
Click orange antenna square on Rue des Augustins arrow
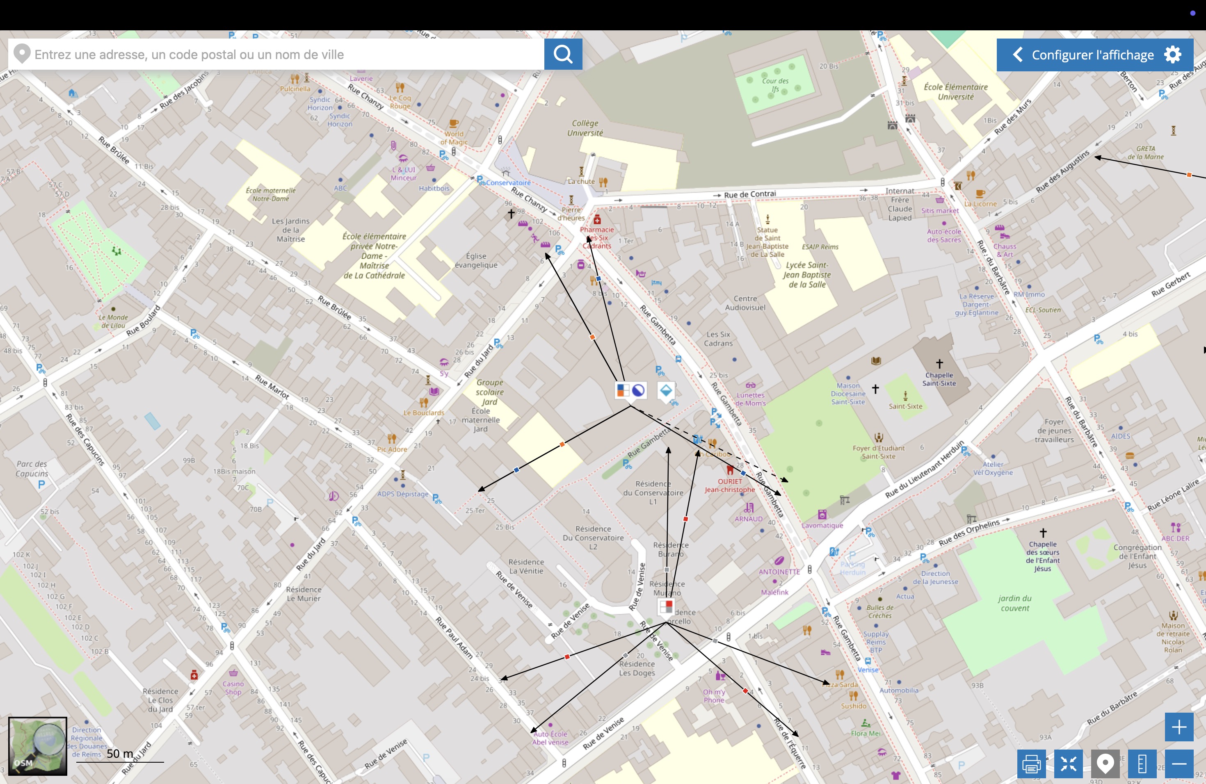click(x=1189, y=175)
